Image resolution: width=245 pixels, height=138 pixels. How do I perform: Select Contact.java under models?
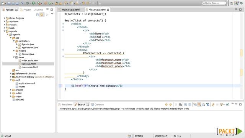tap(28, 54)
